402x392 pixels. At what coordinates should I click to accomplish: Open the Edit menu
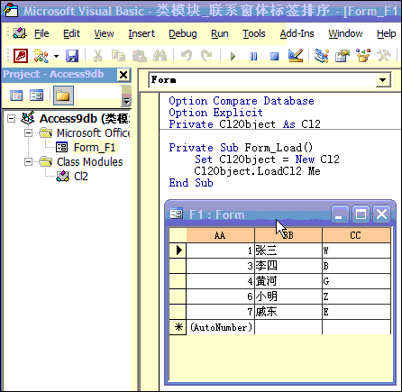(x=71, y=33)
